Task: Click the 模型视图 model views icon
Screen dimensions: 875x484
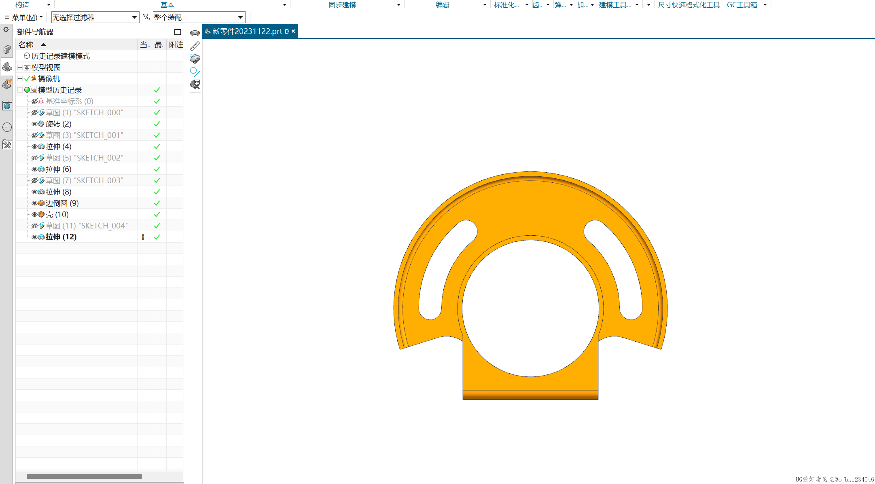Action: point(27,67)
